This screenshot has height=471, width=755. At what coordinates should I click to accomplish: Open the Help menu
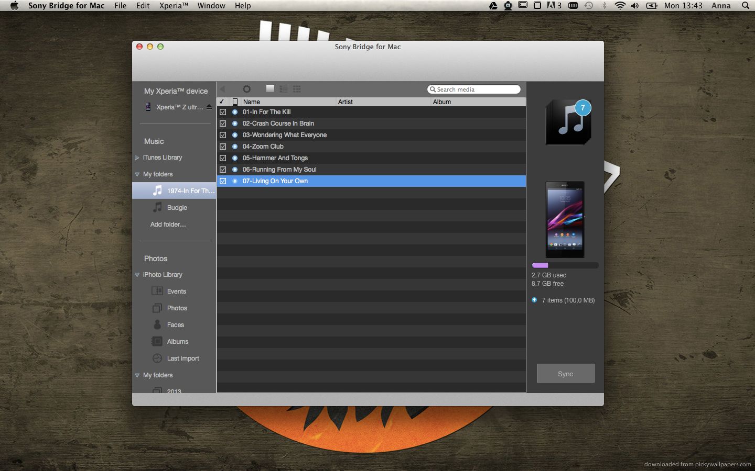point(243,6)
